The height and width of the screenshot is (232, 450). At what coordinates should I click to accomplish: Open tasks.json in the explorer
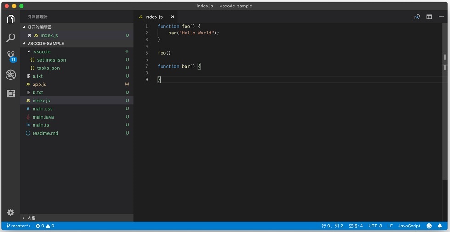coord(77,68)
